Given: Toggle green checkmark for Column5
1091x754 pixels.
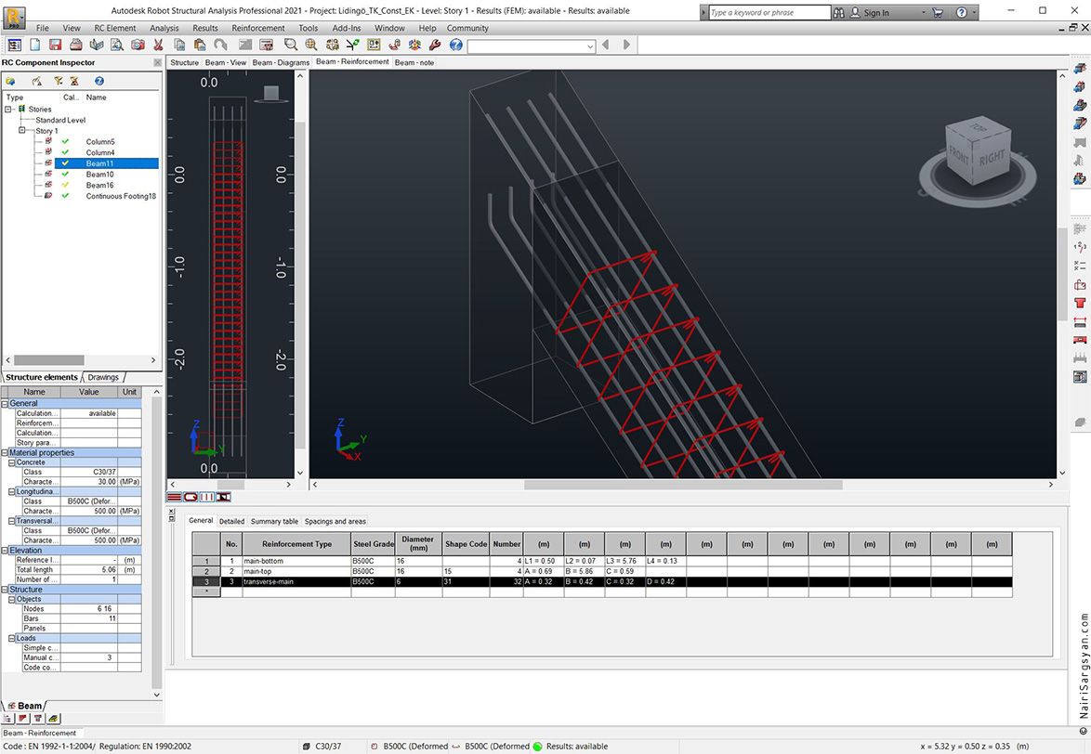Looking at the screenshot, I should coord(65,142).
